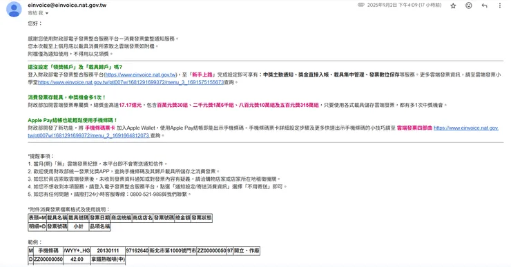Click green heading 消費發票存載具,中獎機會多1次!

(67, 97)
